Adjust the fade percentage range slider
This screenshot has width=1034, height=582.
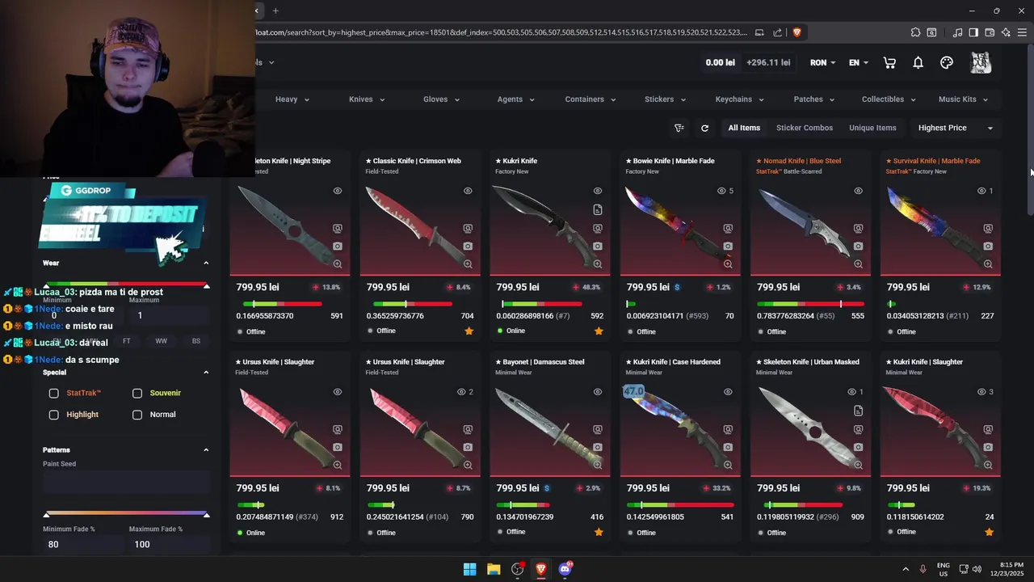(x=126, y=514)
